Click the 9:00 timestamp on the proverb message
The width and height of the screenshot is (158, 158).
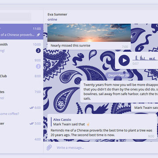pos(151,136)
